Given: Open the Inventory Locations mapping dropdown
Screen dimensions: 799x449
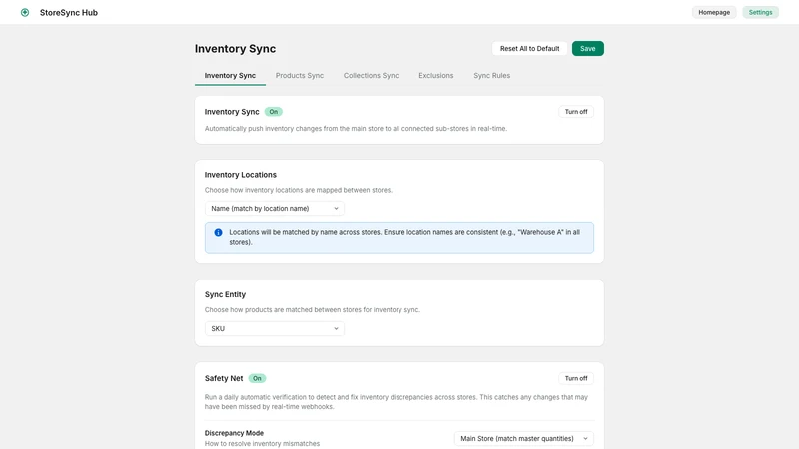Looking at the screenshot, I should 274,209.
